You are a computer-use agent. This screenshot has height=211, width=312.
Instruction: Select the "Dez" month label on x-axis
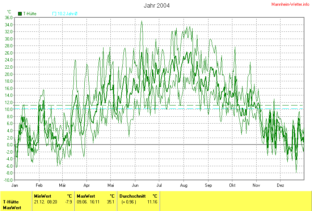point(281,185)
